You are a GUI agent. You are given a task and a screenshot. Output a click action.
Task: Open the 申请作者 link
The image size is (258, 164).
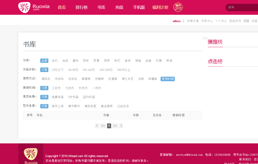tap(193, 21)
